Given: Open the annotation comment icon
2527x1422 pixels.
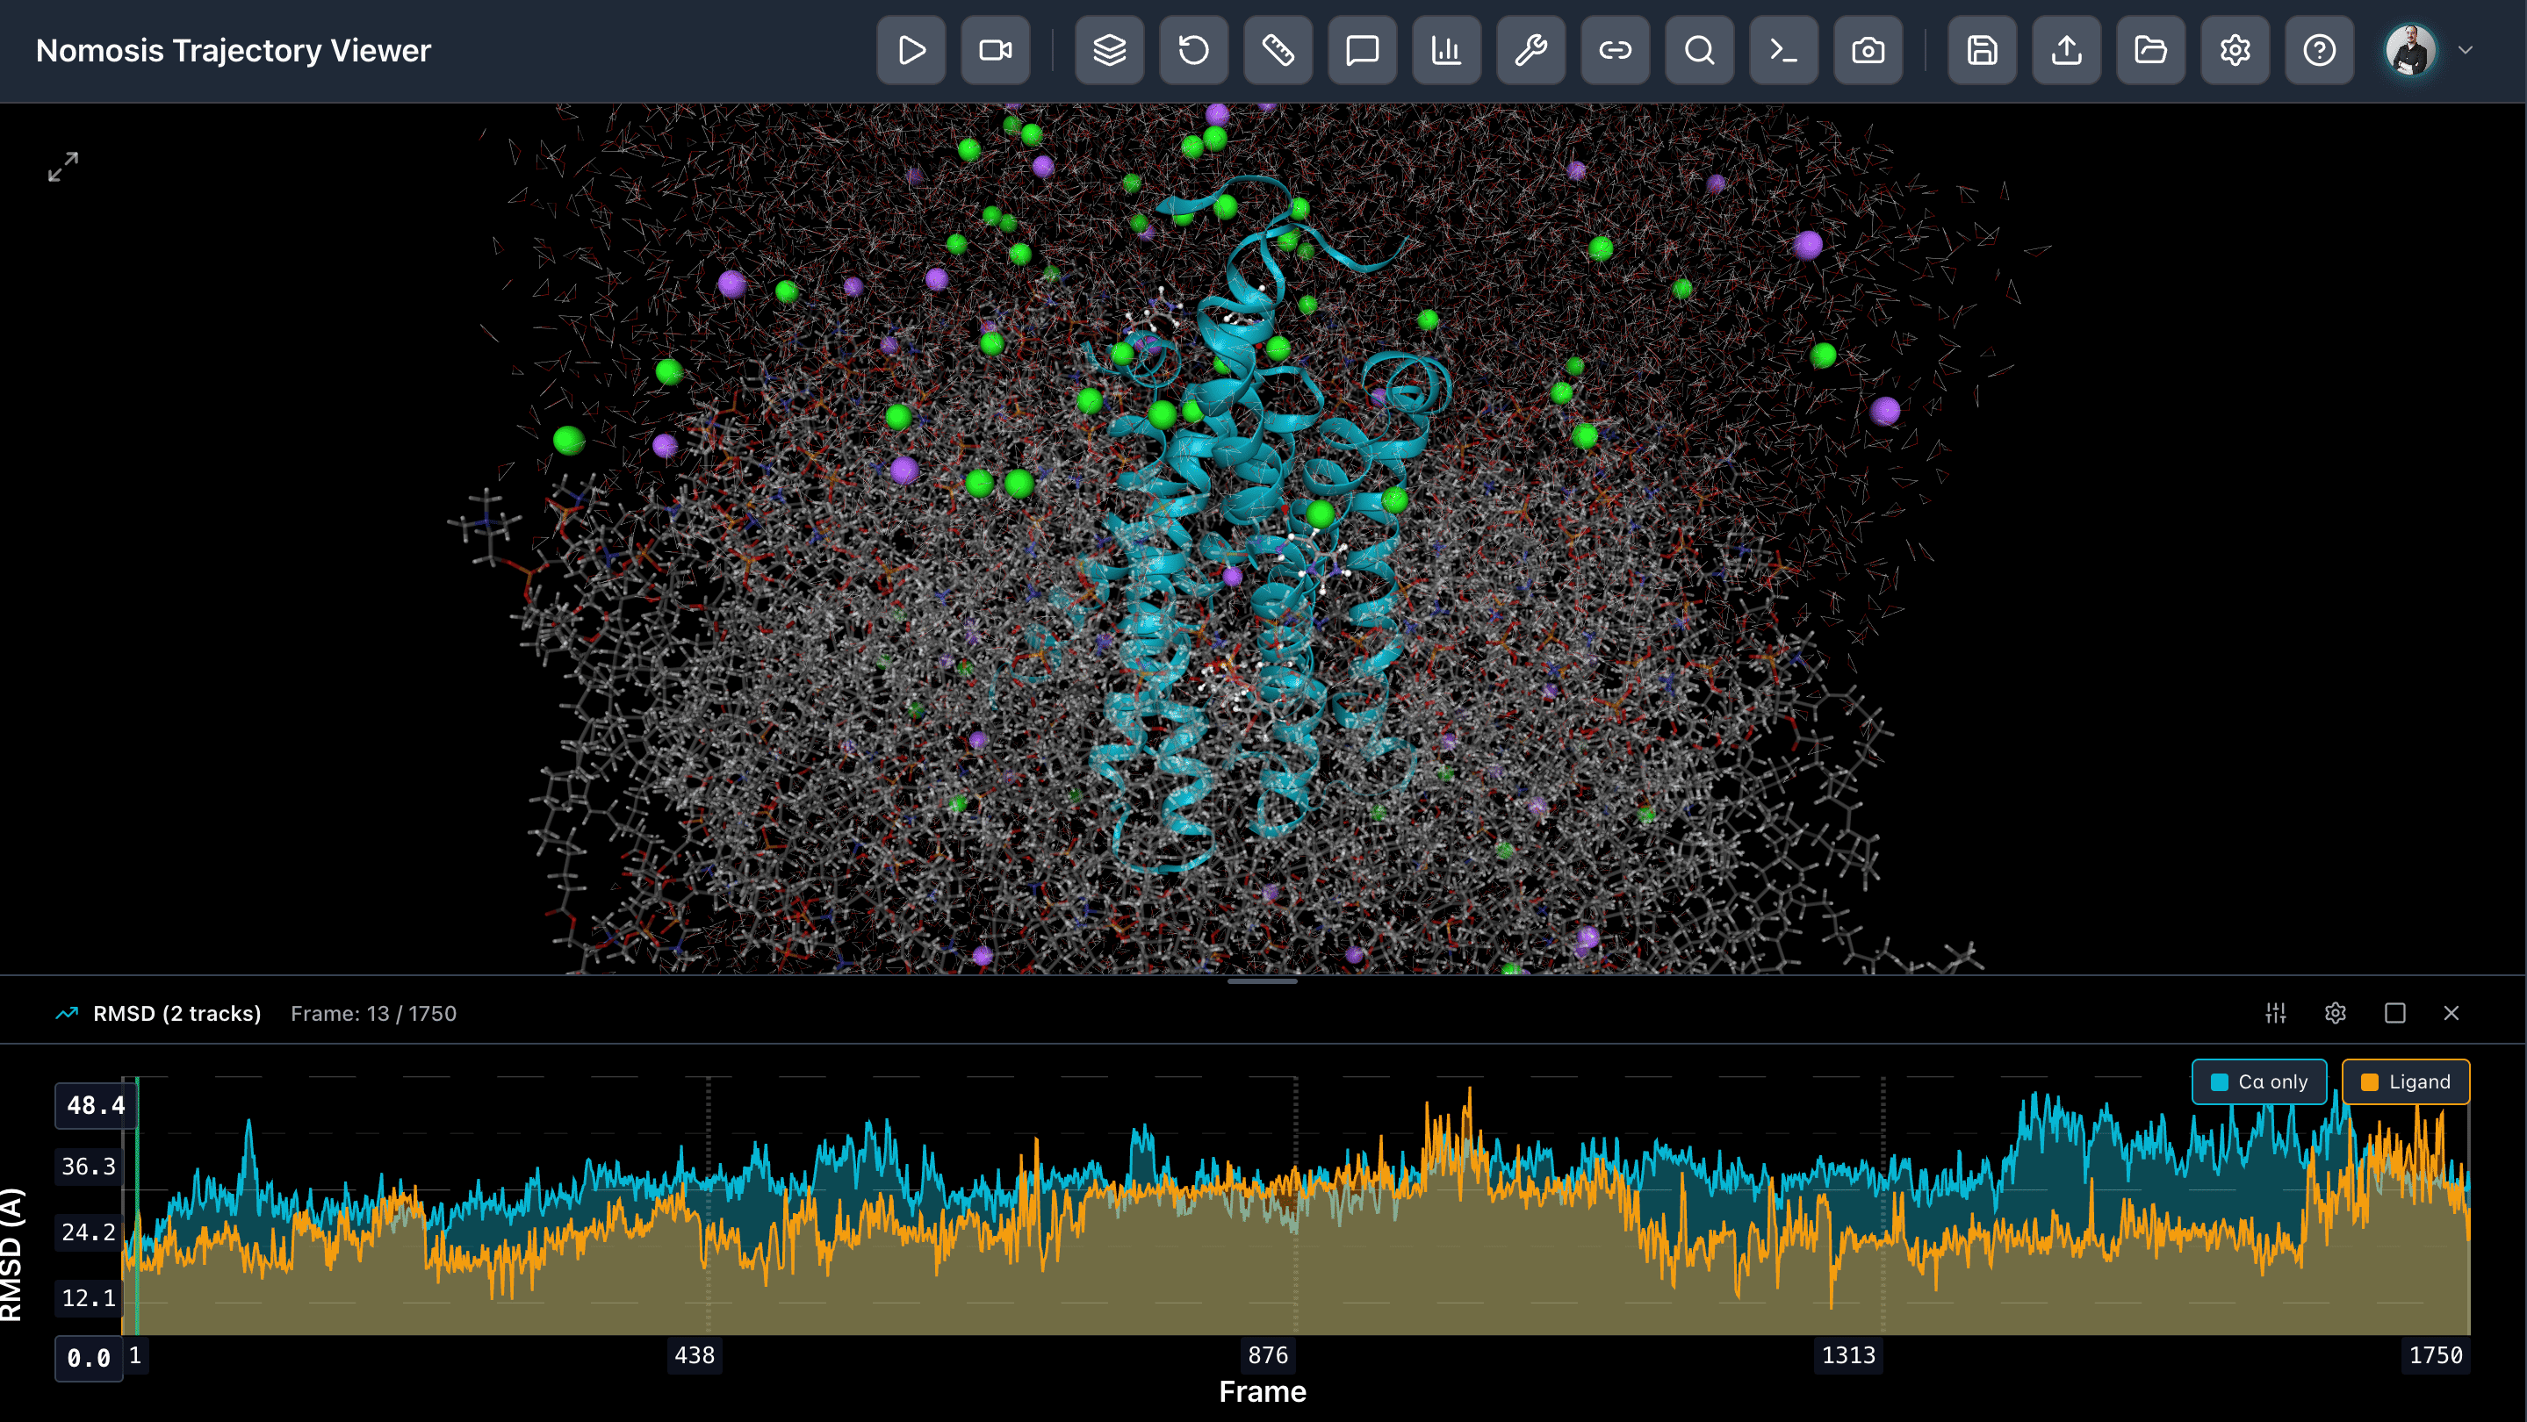Looking at the screenshot, I should (x=1363, y=50).
